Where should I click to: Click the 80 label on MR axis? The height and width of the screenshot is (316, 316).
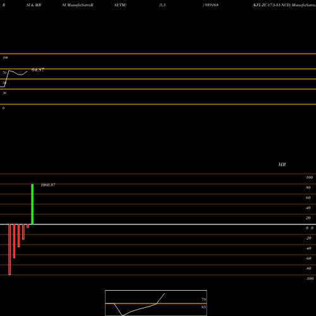tap(308, 188)
